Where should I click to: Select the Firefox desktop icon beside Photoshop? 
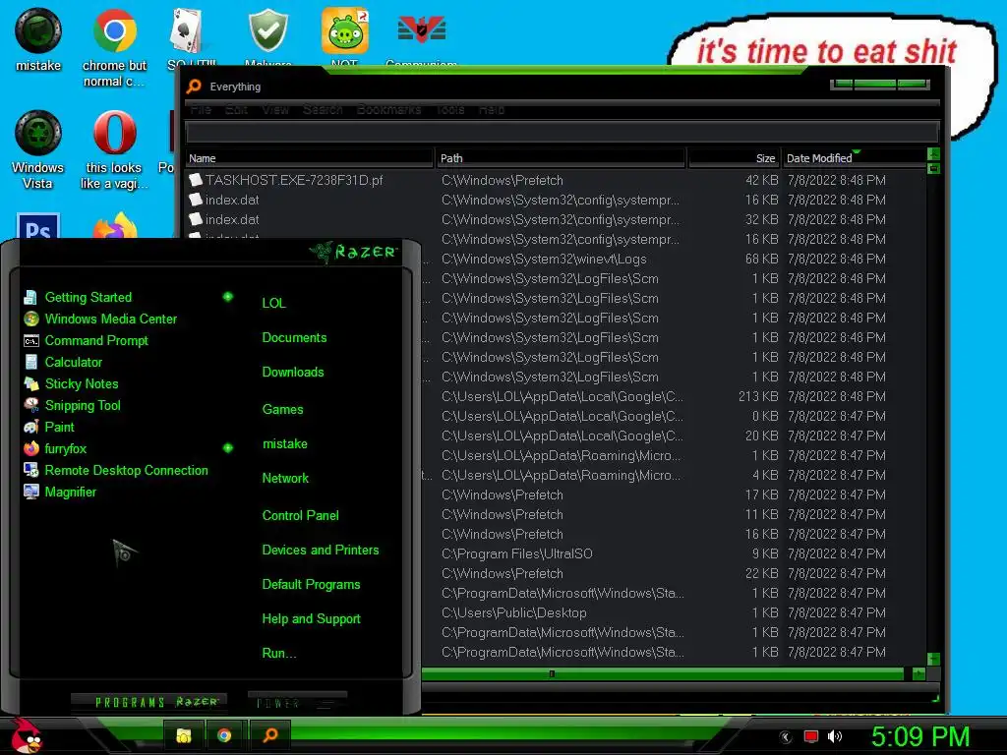tap(115, 226)
